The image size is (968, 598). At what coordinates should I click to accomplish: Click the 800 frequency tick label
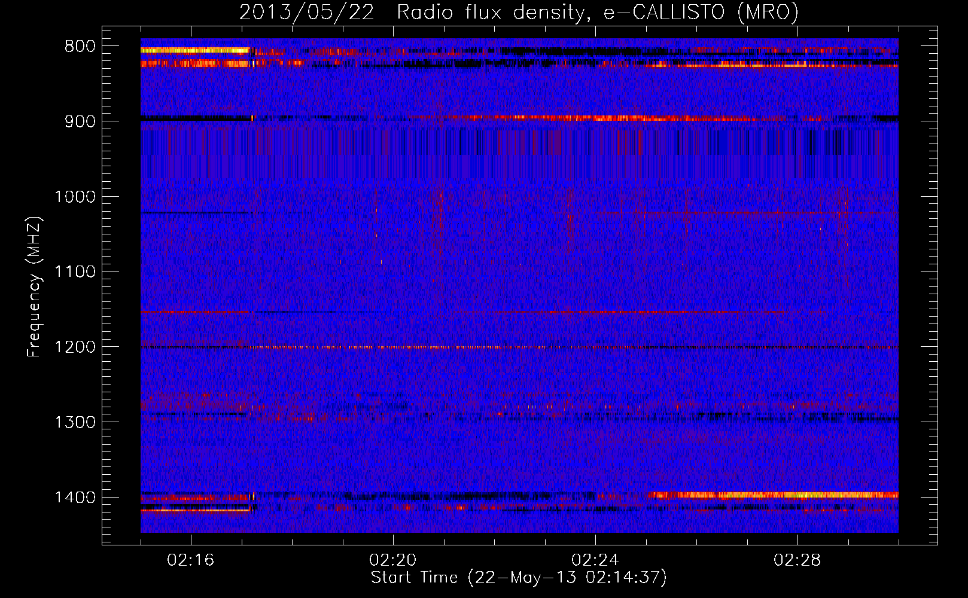coord(80,47)
